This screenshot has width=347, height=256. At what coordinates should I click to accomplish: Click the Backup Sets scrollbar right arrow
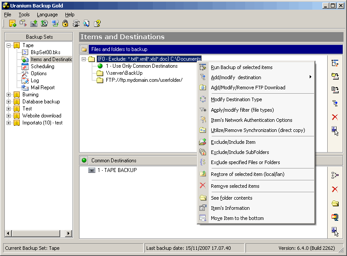69,233
